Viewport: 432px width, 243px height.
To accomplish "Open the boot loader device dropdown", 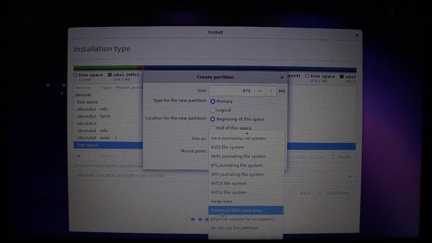I will (215, 175).
